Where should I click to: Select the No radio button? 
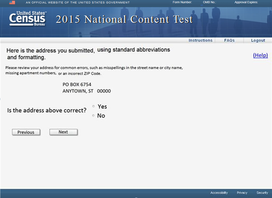[x=93, y=115]
